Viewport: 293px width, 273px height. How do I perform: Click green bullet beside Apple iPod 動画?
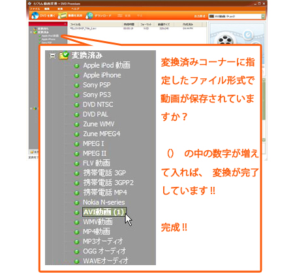[76, 66]
